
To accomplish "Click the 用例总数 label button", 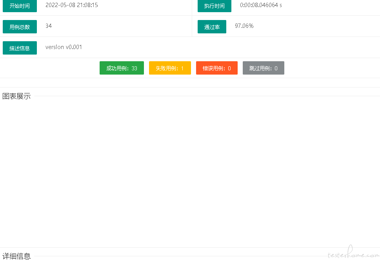I will pyautogui.click(x=20, y=27).
